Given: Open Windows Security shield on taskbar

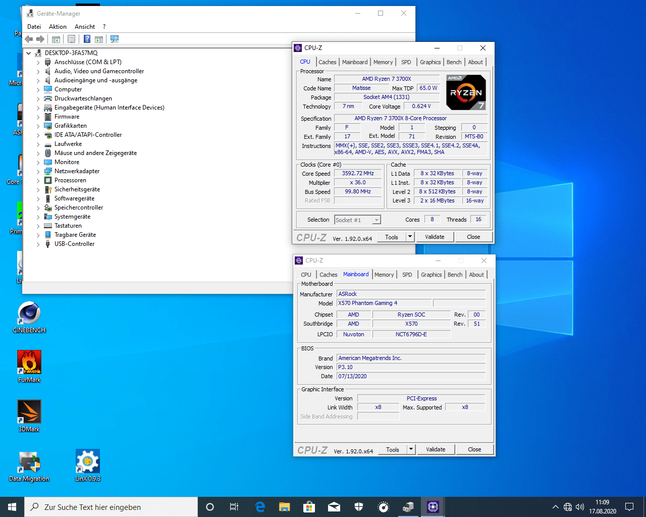Looking at the screenshot, I should (x=359, y=507).
